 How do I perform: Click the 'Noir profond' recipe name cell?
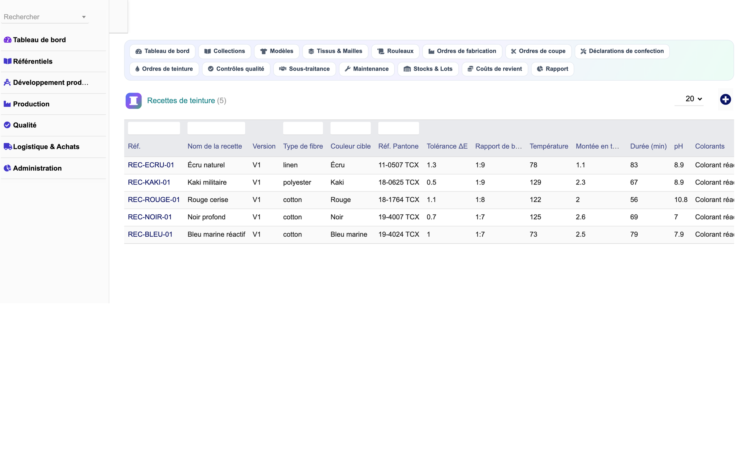tap(207, 217)
